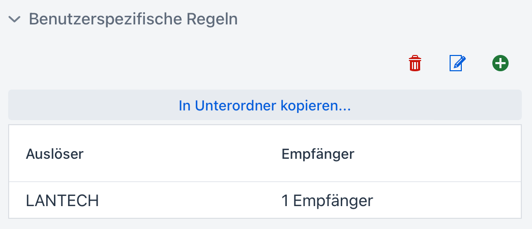Open the 1 Empfänger cell

327,201
